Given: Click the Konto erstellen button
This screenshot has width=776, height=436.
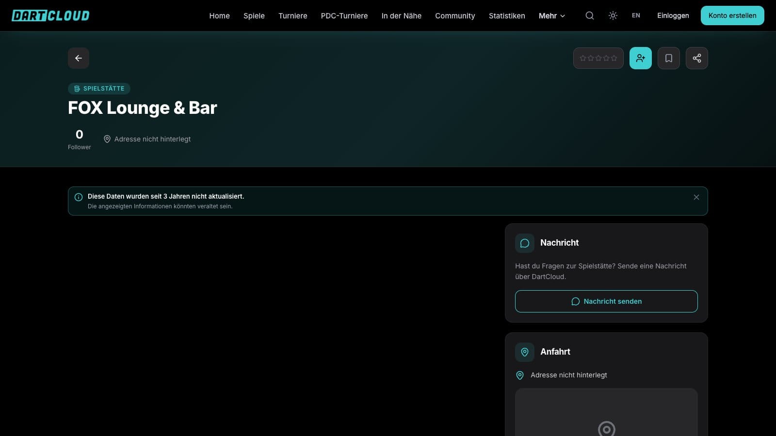Looking at the screenshot, I should (732, 16).
